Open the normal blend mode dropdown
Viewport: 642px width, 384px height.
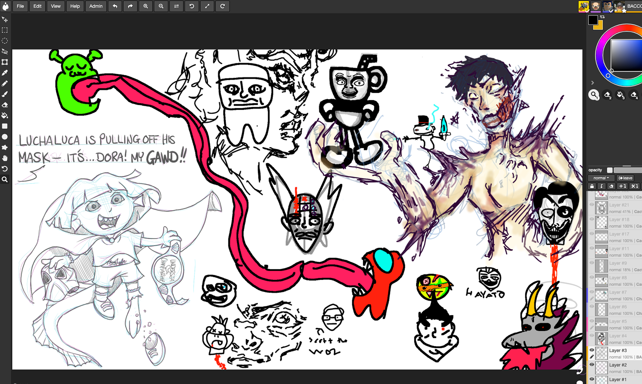pyautogui.click(x=601, y=178)
